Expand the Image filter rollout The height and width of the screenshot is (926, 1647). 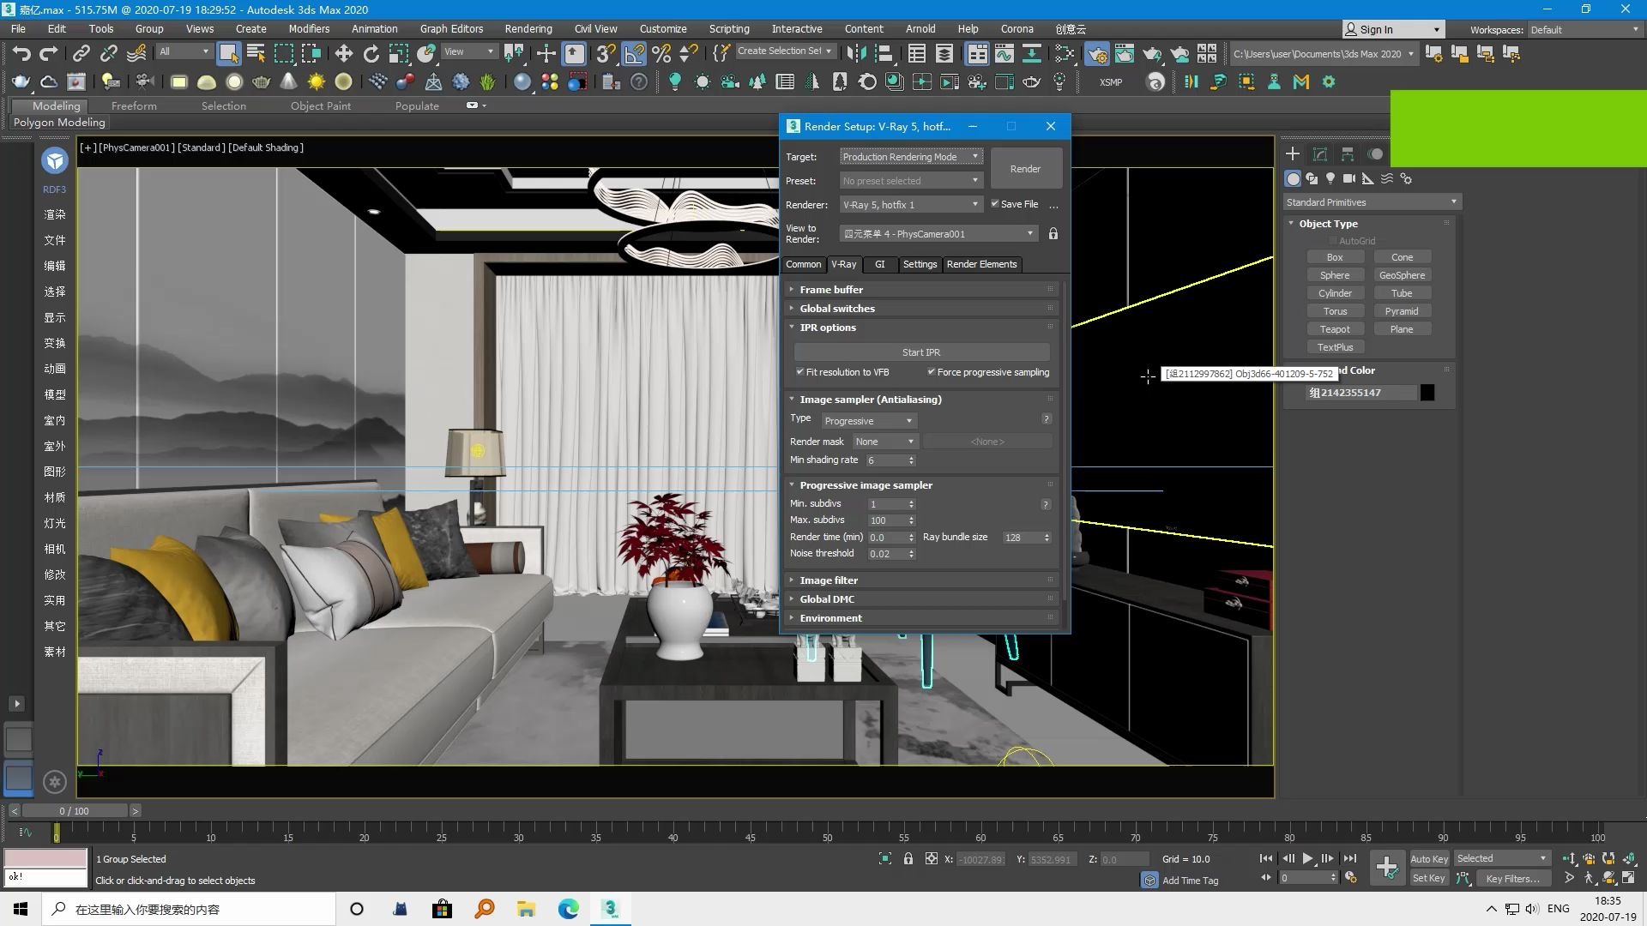pos(922,580)
